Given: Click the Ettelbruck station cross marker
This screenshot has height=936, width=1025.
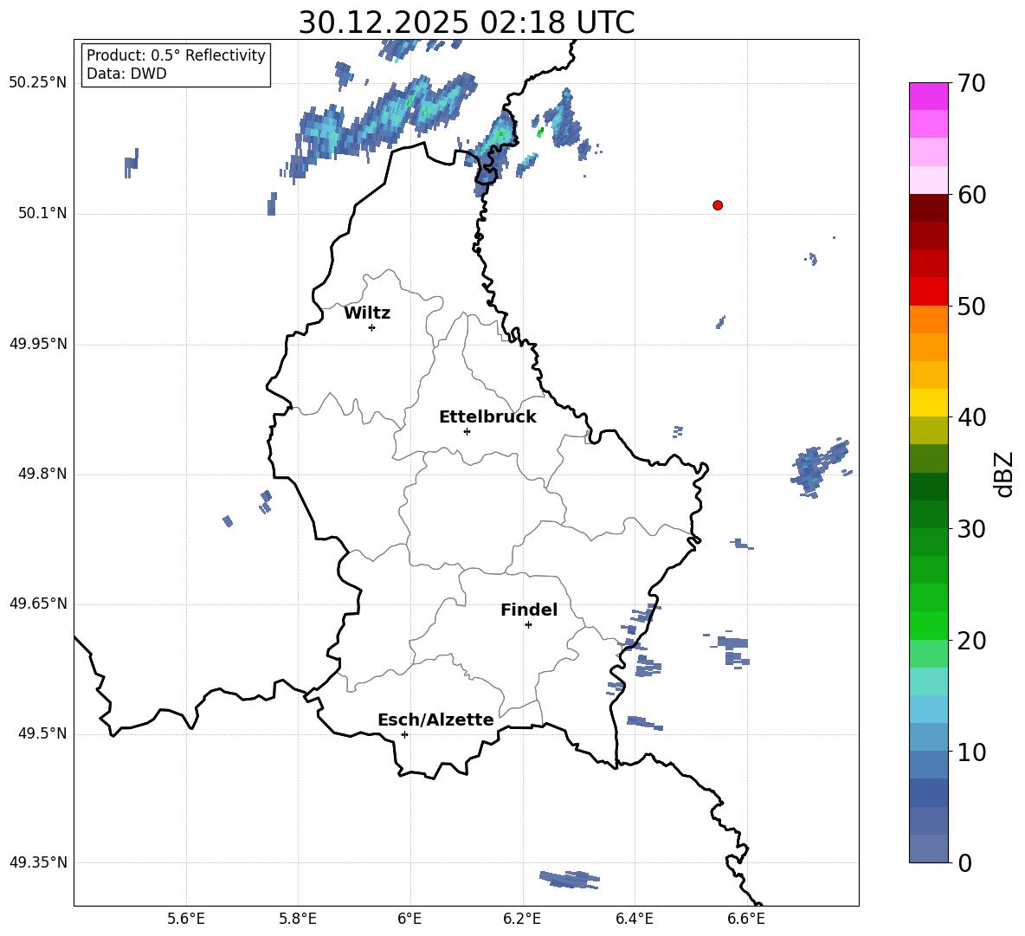Looking at the screenshot, I should point(467,431).
